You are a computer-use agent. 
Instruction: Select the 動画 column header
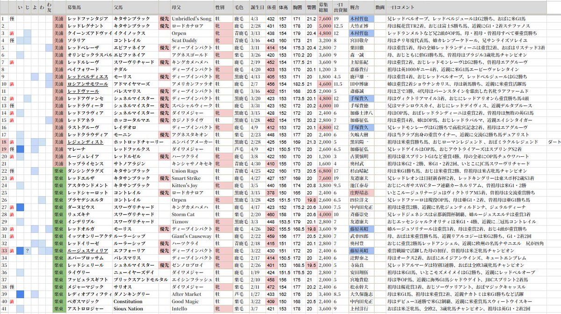(x=381, y=8)
